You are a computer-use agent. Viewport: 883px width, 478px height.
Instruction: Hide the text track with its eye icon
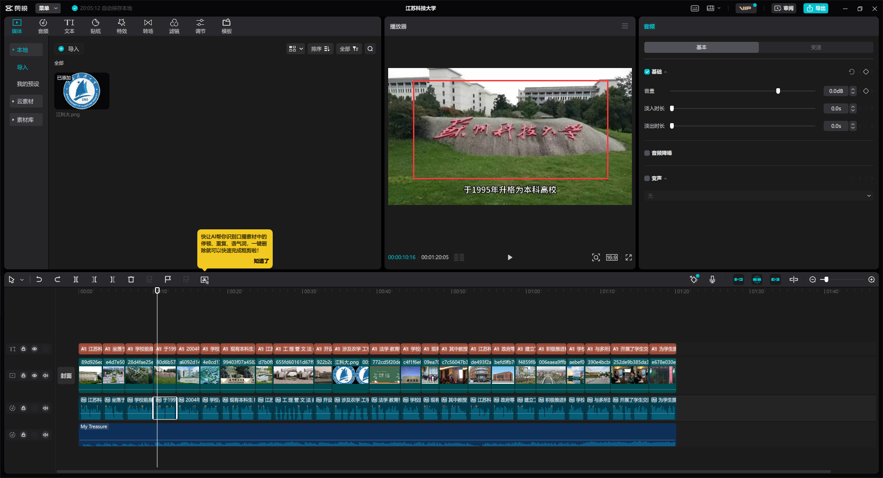click(34, 349)
